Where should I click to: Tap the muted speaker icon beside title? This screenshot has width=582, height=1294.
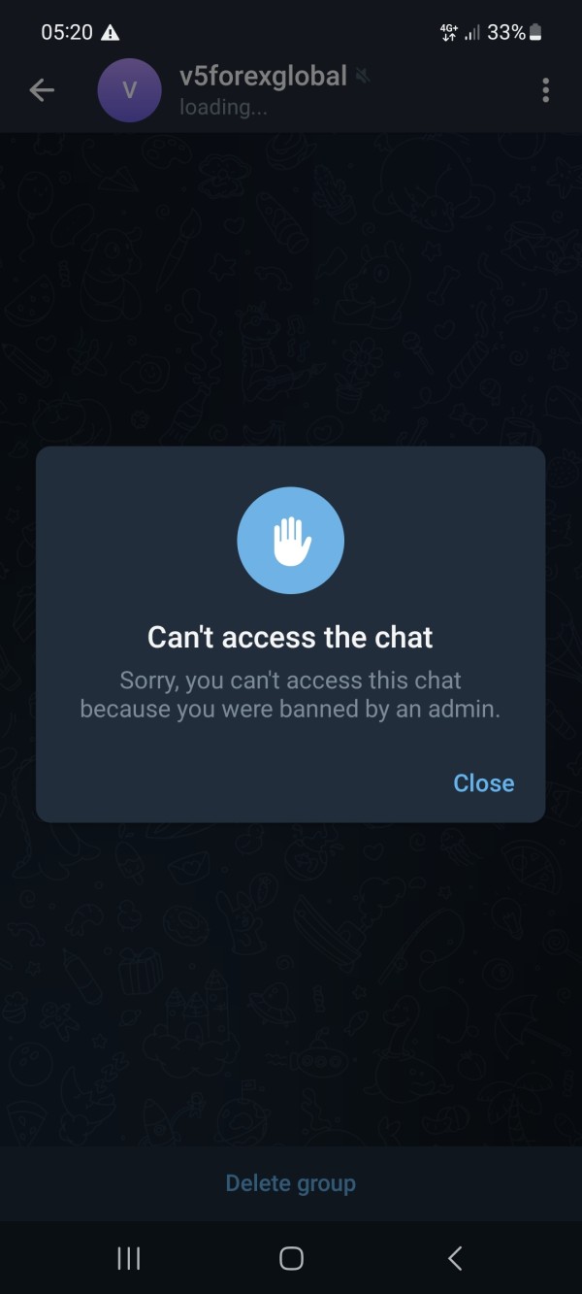click(363, 76)
